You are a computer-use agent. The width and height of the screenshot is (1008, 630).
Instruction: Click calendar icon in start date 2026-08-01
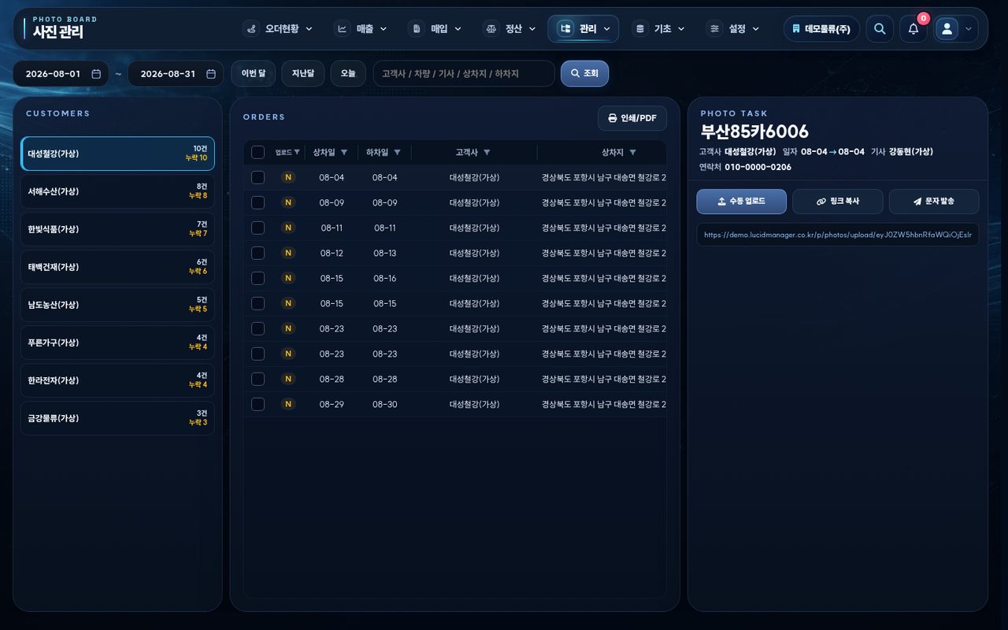[x=96, y=74]
